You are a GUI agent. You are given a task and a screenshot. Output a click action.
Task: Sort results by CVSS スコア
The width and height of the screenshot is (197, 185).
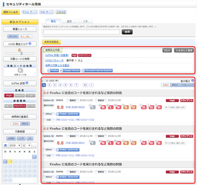pyautogui.click(x=187, y=85)
